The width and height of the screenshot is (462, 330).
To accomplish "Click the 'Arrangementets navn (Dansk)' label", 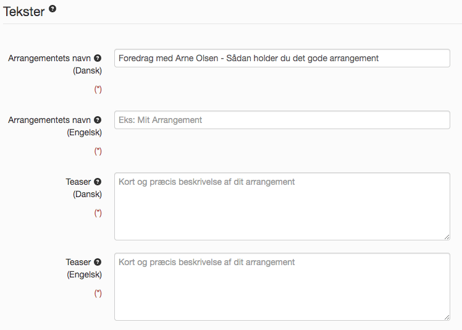I will (x=55, y=64).
